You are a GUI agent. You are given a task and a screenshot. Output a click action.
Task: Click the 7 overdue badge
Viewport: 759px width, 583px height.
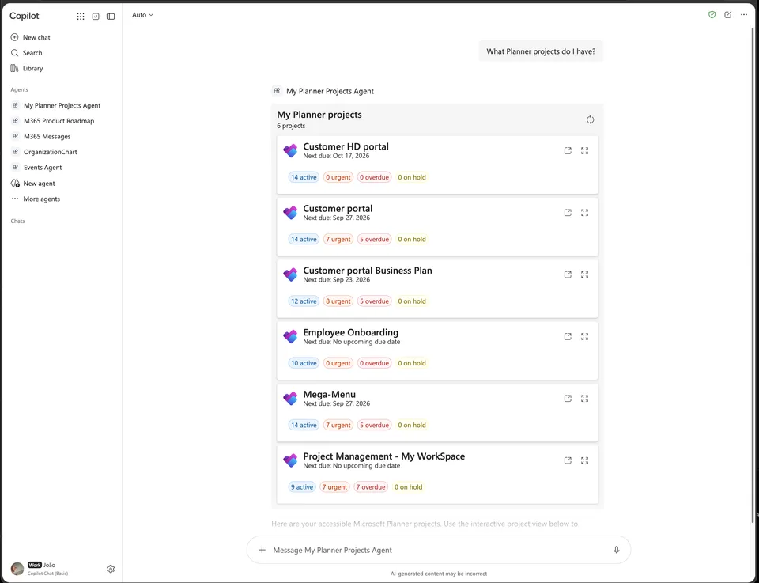click(x=371, y=487)
